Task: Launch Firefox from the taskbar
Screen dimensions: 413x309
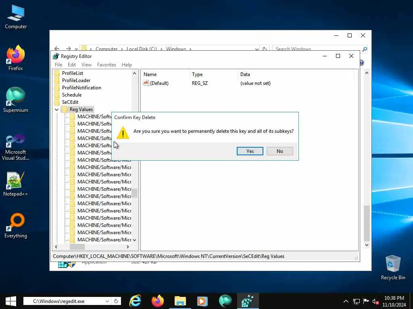Action: pos(158,301)
